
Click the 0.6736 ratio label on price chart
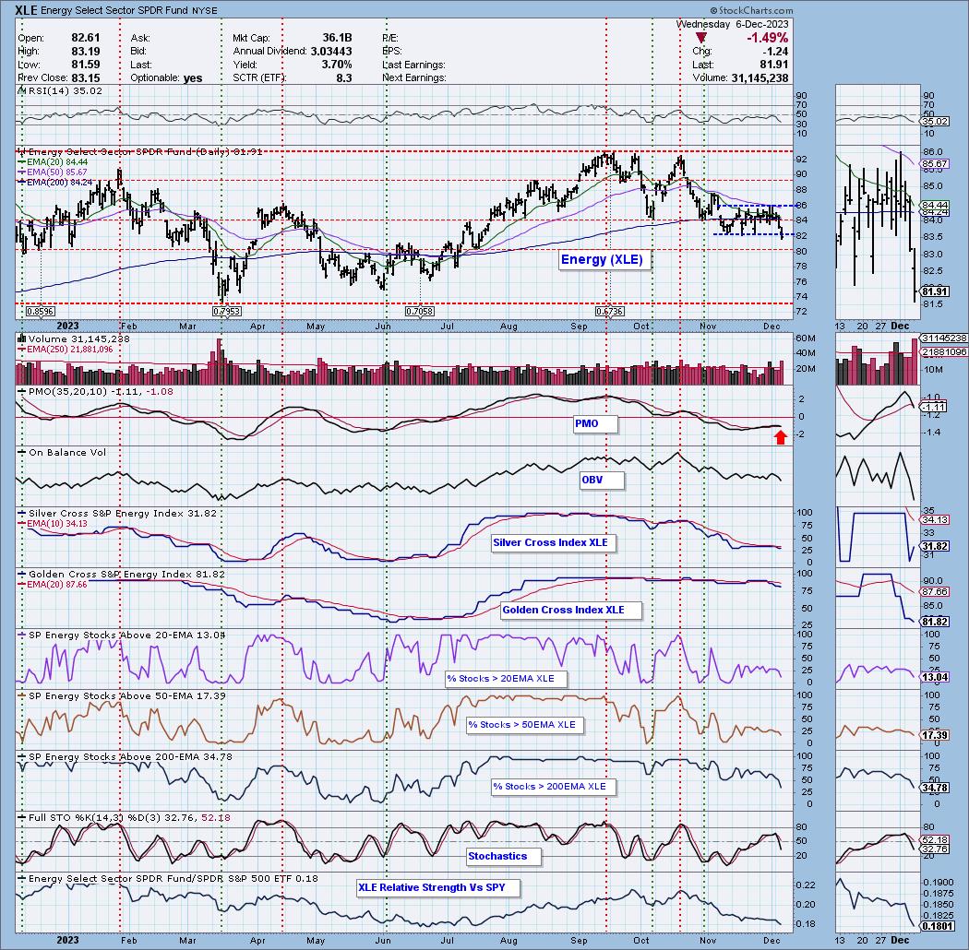(x=609, y=312)
